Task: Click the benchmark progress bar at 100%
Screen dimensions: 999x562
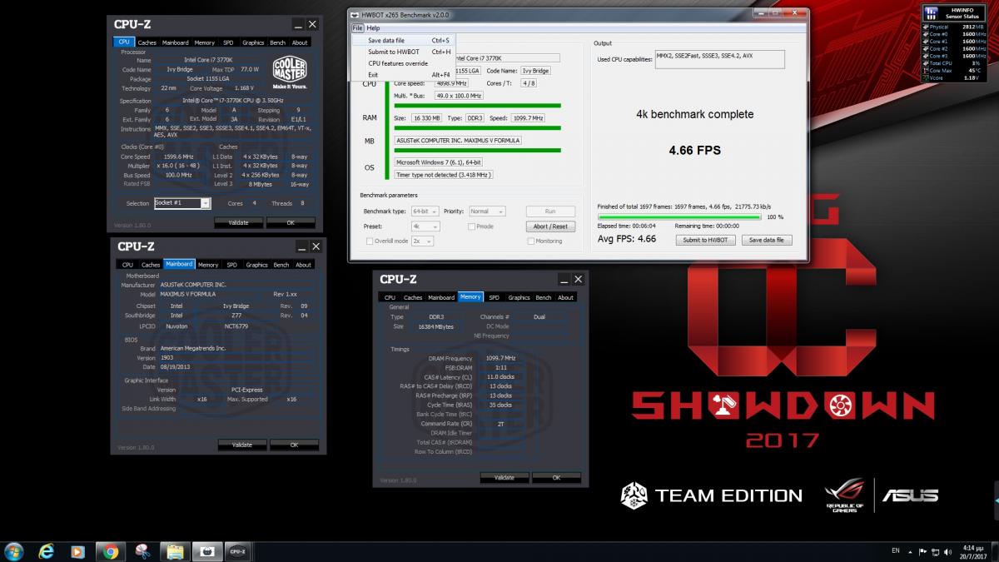Action: tap(679, 216)
